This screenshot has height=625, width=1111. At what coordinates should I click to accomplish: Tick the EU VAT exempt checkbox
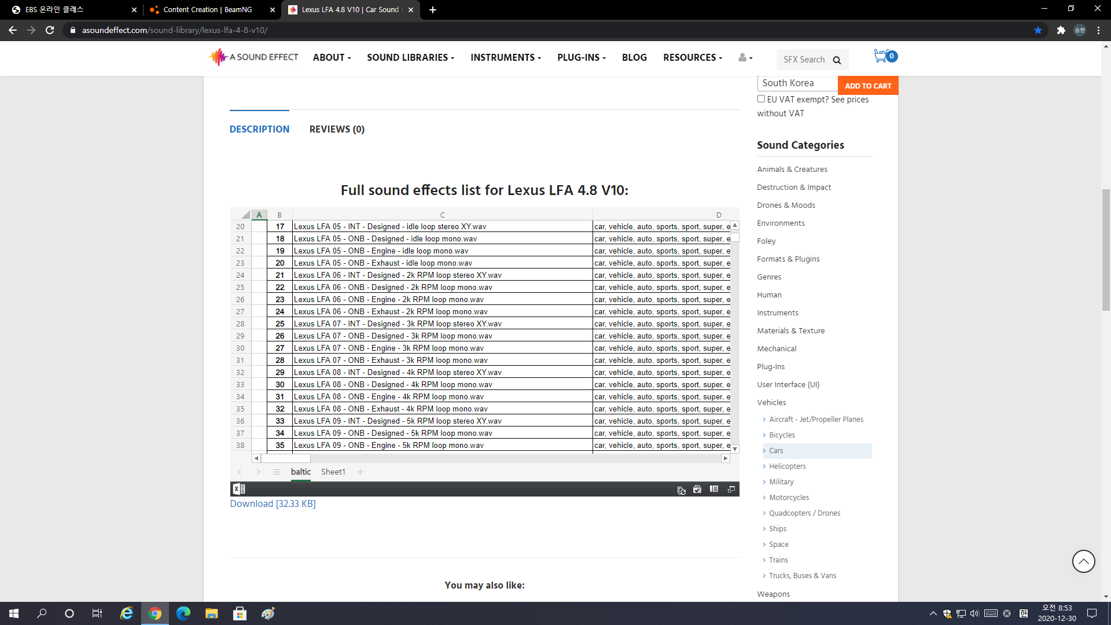point(761,99)
